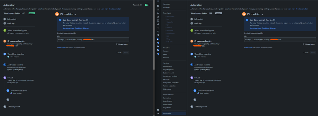Image resolution: width=318 pixels, height=116 pixels.
Task: Open Screens in project settings menu
Action: click(166, 51)
